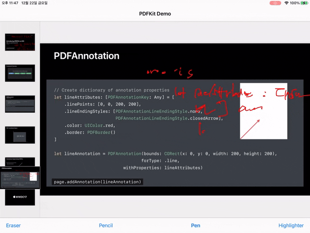Choose the Pen drawing tool
The image size is (310, 233).
pos(195,225)
